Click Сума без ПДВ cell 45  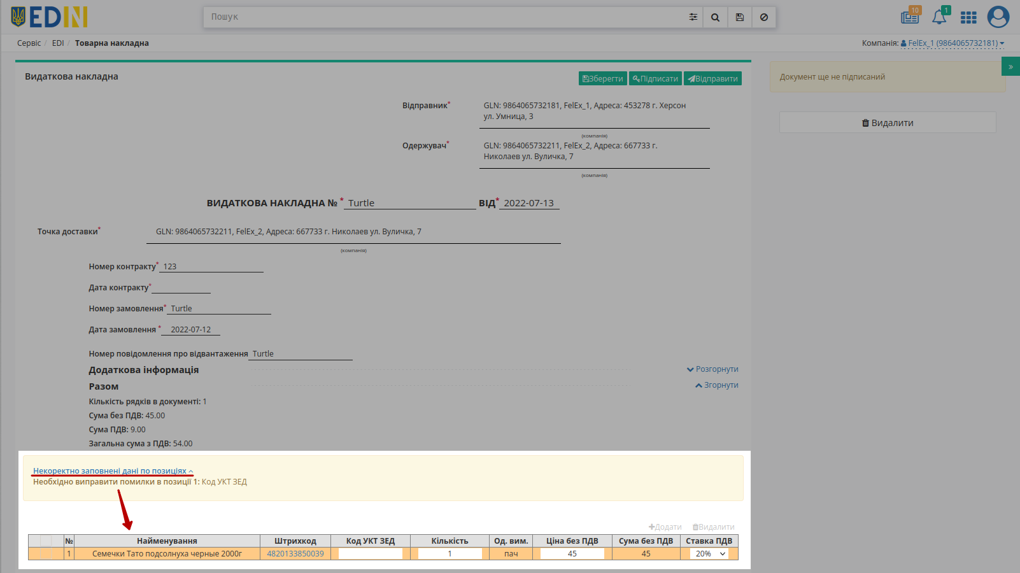point(646,554)
